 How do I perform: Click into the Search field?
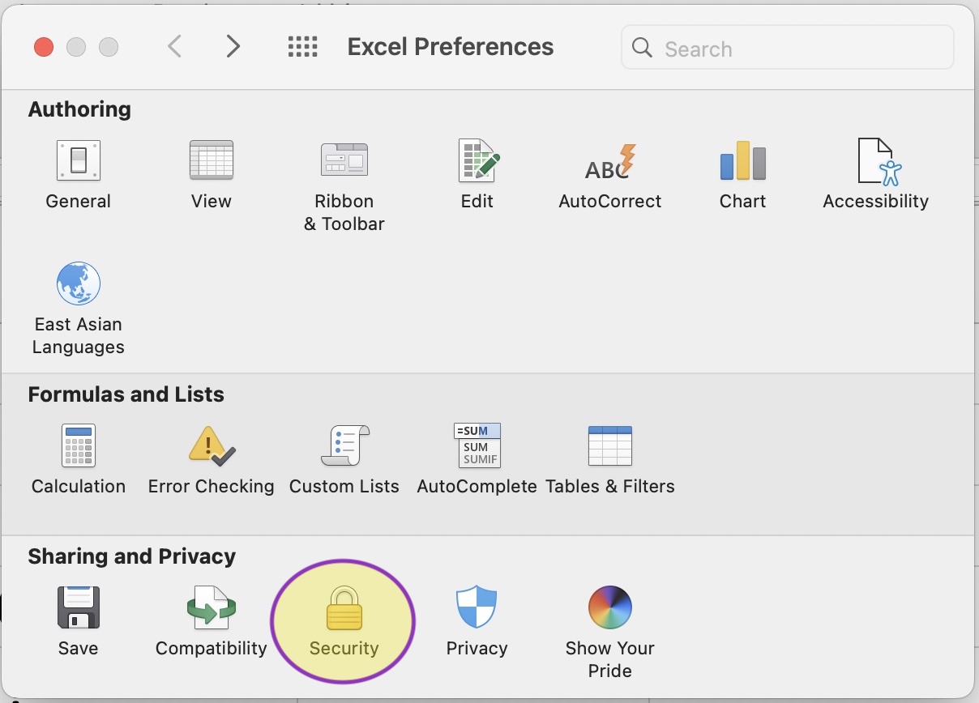pyautogui.click(x=787, y=48)
